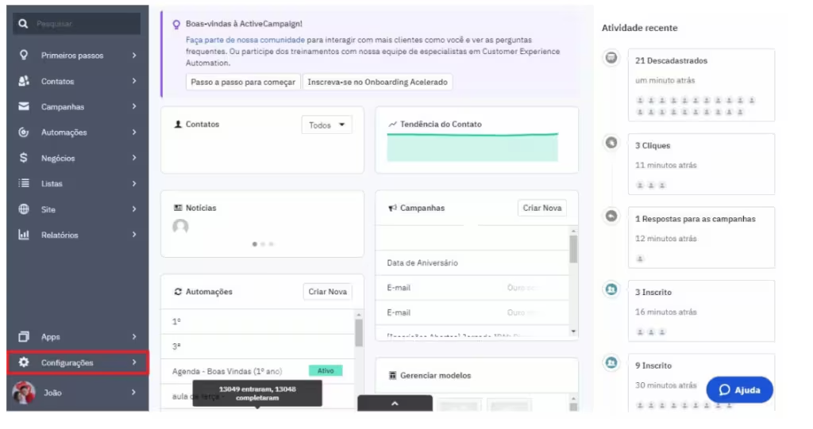
Task: Click the second Notícias carousel dot
Action: 263,244
